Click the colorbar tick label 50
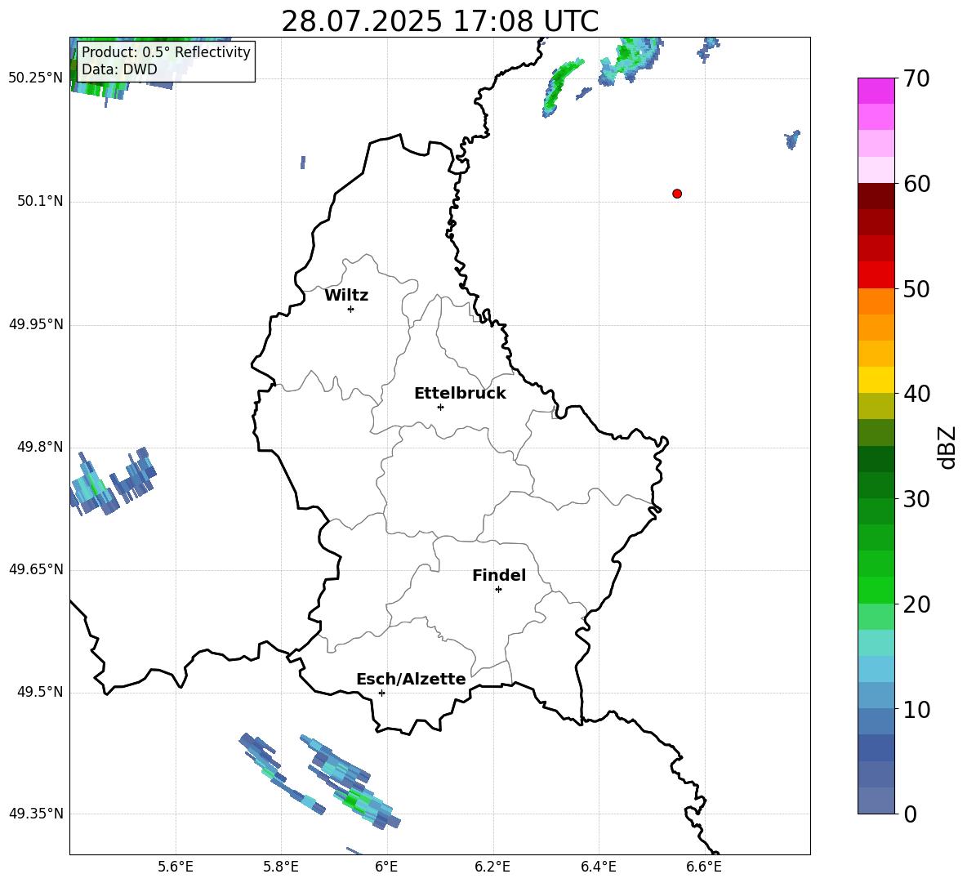Screen dimensions: 967x883 point(916,289)
